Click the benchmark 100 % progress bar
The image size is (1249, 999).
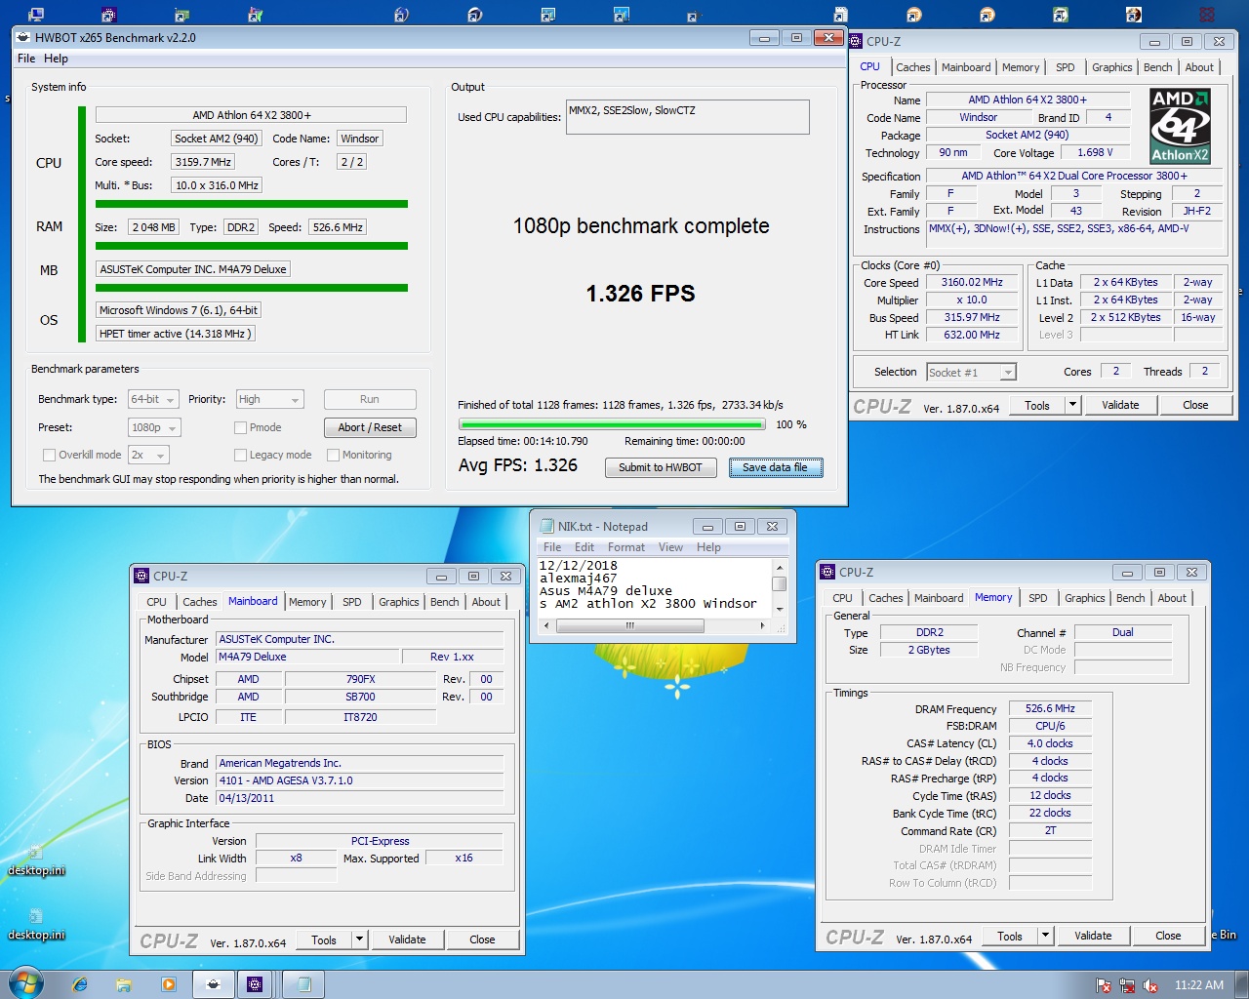tap(613, 425)
